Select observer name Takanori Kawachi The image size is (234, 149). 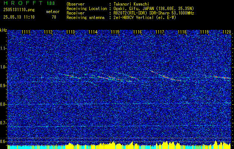(x=131, y=4)
